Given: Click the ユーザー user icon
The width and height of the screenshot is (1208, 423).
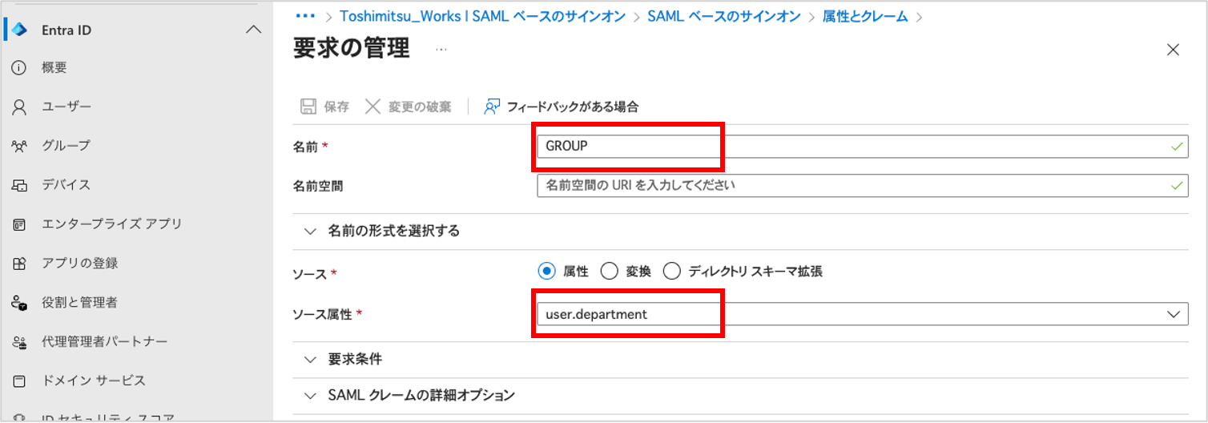Looking at the screenshot, I should click(19, 107).
